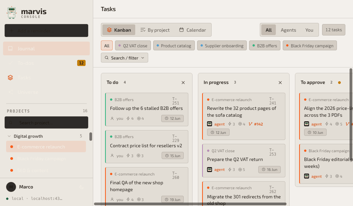Click target icon on Final QA homepage card
The image size is (353, 206).
[139, 200]
